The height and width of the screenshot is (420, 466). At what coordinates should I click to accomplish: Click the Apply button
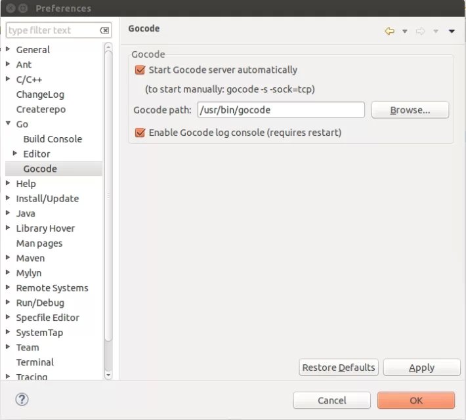(422, 367)
